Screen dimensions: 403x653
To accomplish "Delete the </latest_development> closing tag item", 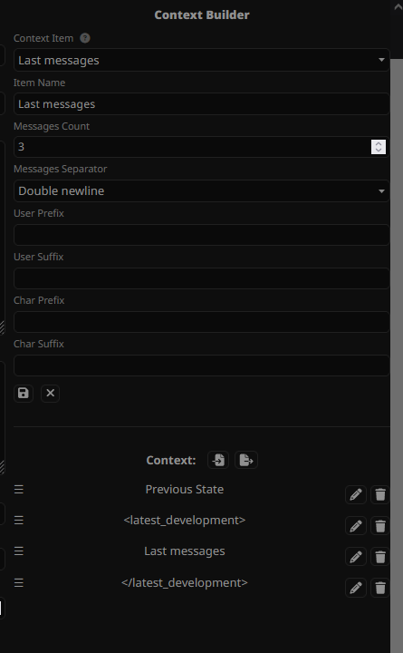I will pos(380,588).
